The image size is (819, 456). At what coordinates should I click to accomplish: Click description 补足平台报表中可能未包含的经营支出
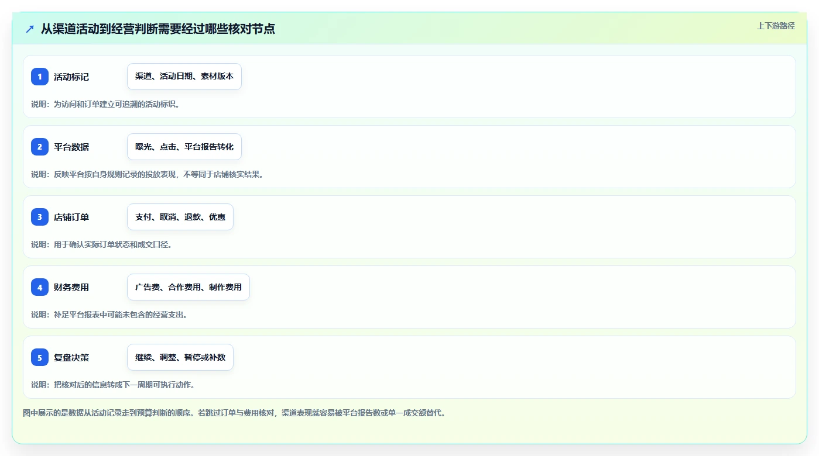click(109, 315)
